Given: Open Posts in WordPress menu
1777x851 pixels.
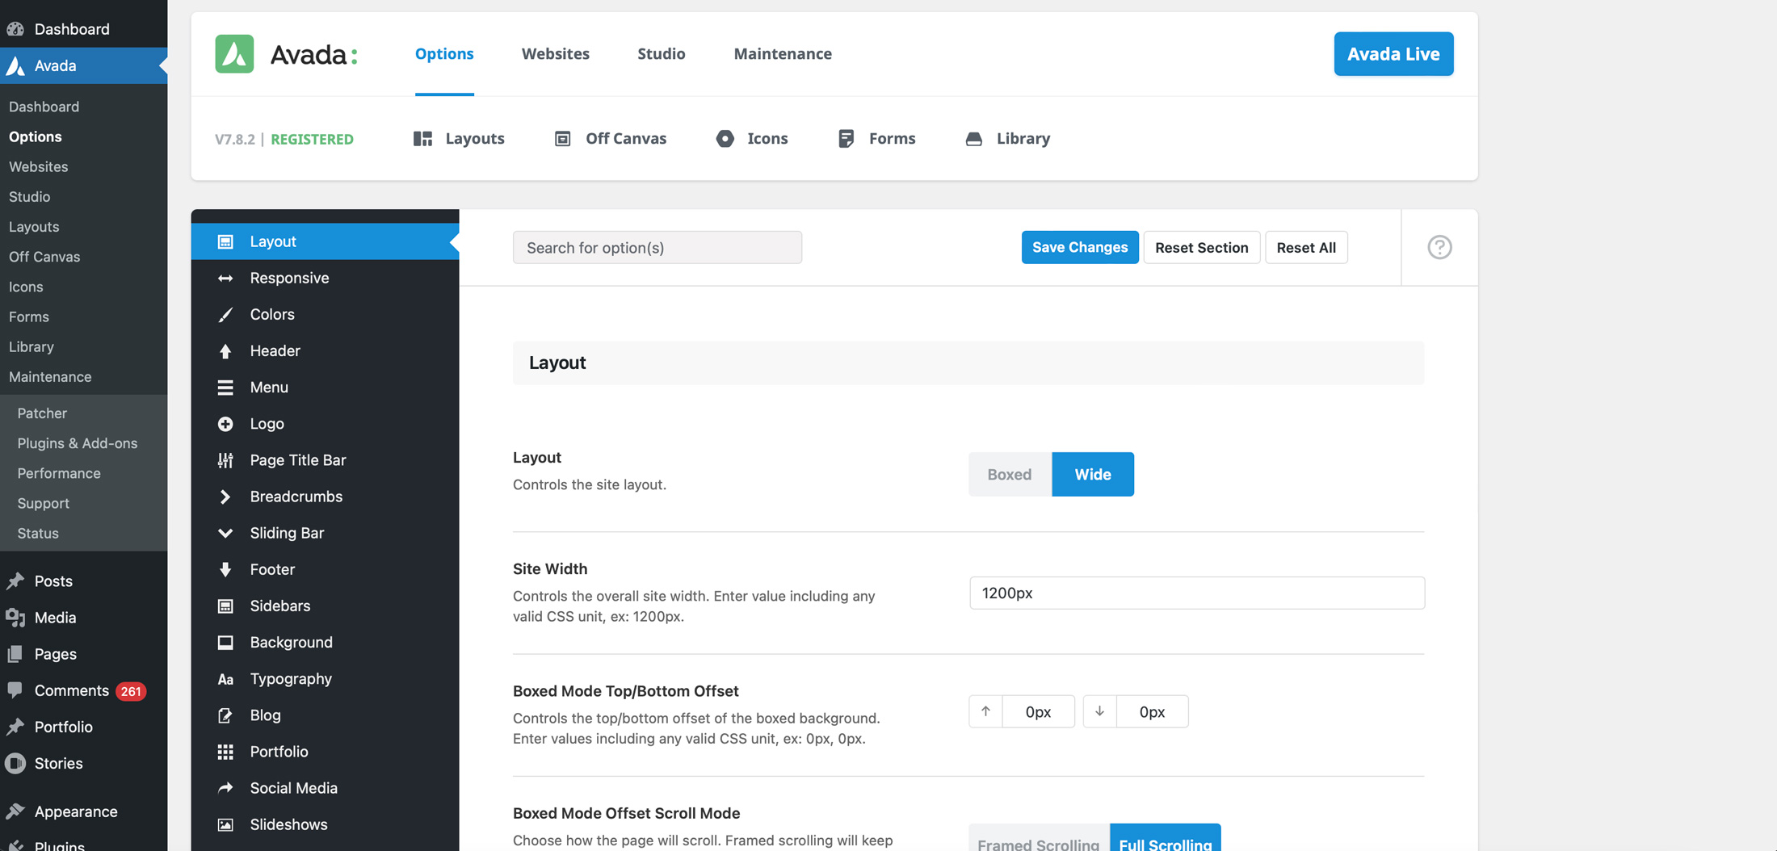Looking at the screenshot, I should [53, 581].
